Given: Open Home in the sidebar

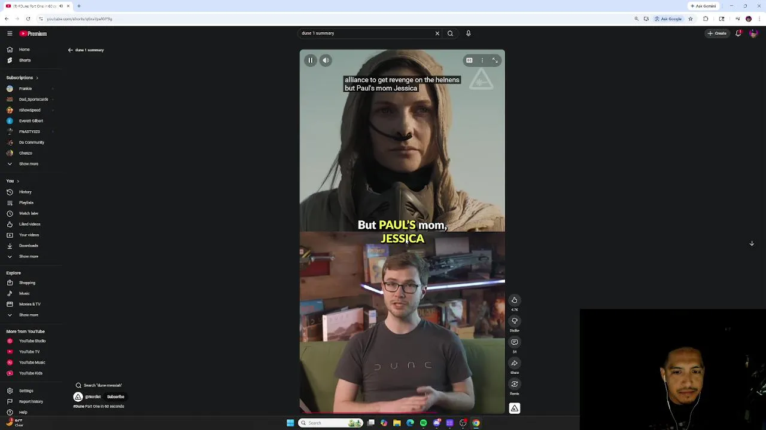Looking at the screenshot, I should point(24,50).
